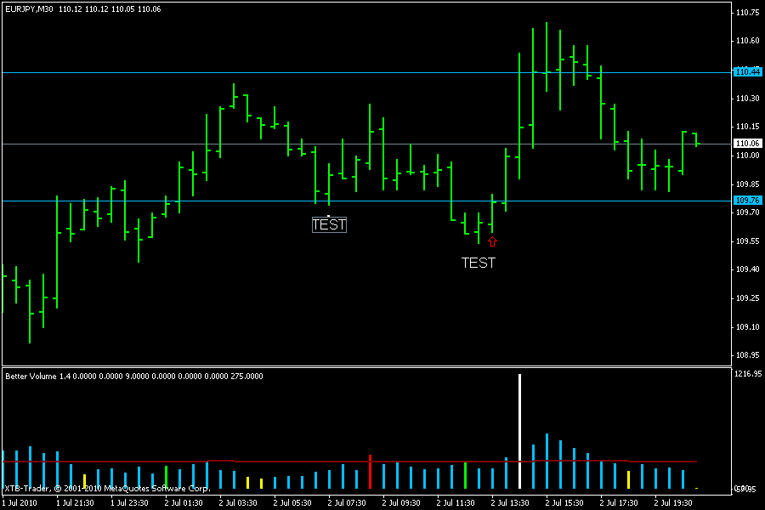Viewport: 765px width, 510px height.
Task: Click the 109.25 price scale value
Action: 747,298
